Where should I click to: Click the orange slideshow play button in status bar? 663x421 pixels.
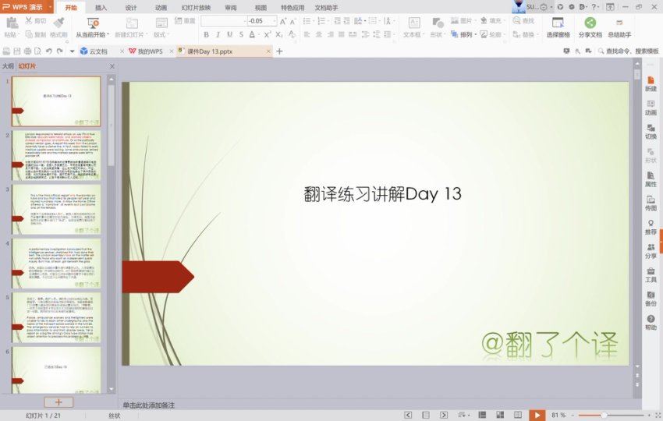coord(537,415)
